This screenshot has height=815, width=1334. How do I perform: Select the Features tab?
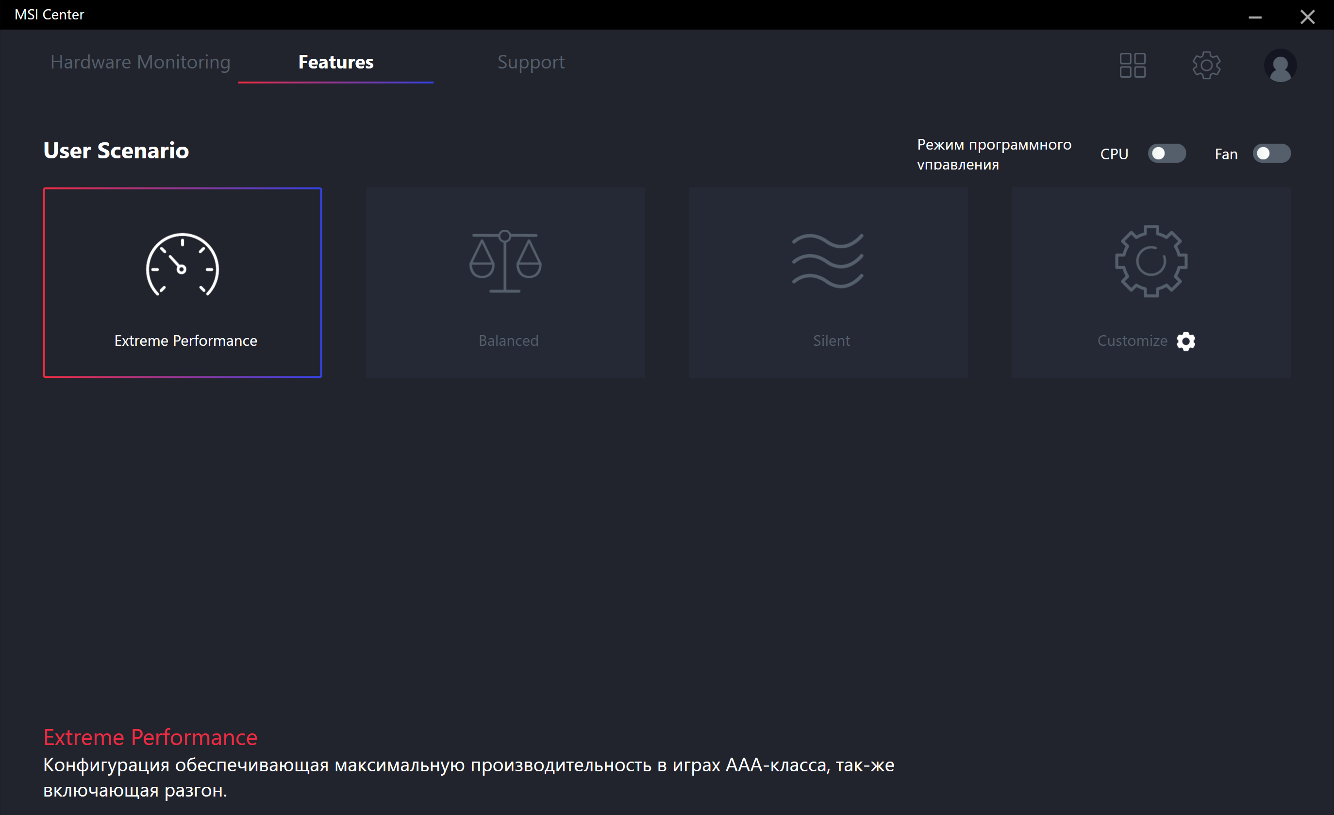335,62
